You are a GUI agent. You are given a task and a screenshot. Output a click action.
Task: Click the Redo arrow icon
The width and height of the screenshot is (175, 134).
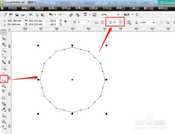pos(60,15)
